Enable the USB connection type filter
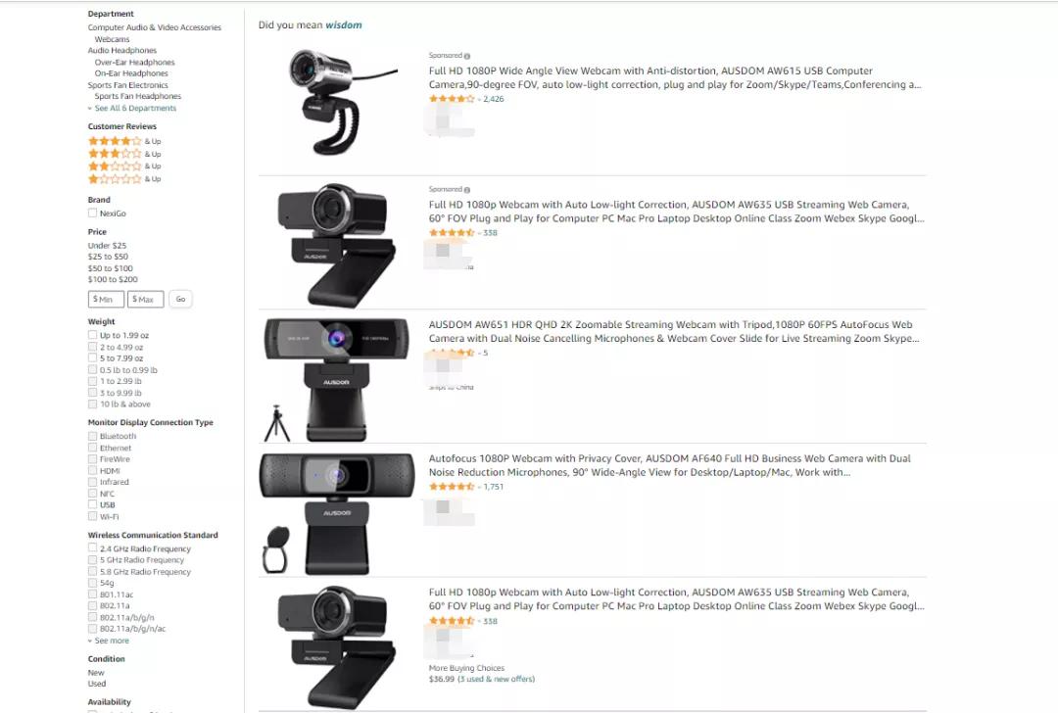 [92, 504]
